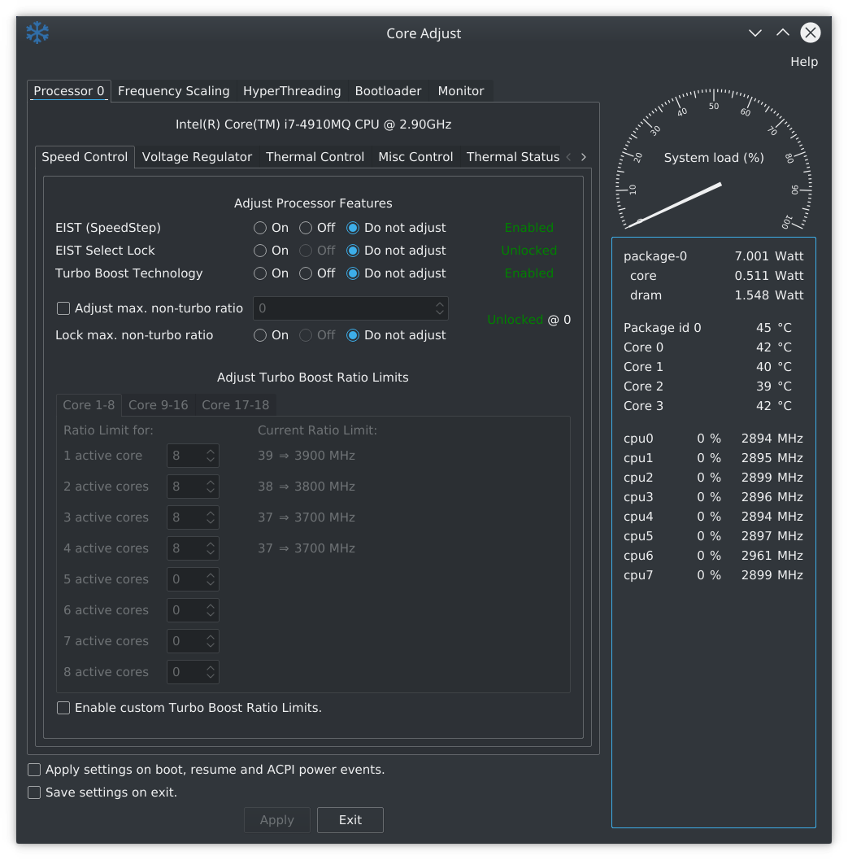The image size is (848, 860).
Task: Click the System load gauge
Action: 713,164
